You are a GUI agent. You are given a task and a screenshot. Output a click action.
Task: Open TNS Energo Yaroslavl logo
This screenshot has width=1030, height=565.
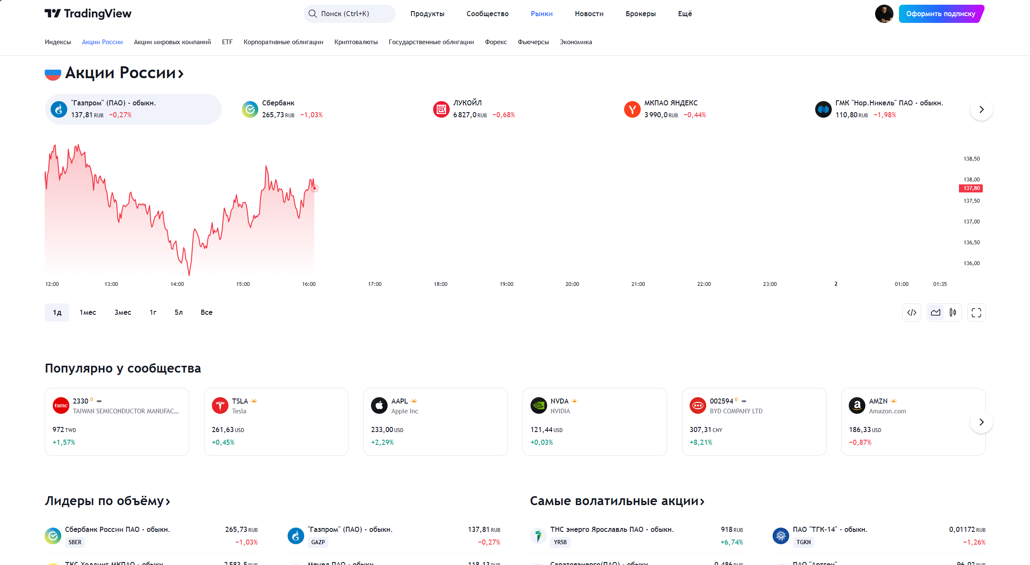pyautogui.click(x=538, y=536)
